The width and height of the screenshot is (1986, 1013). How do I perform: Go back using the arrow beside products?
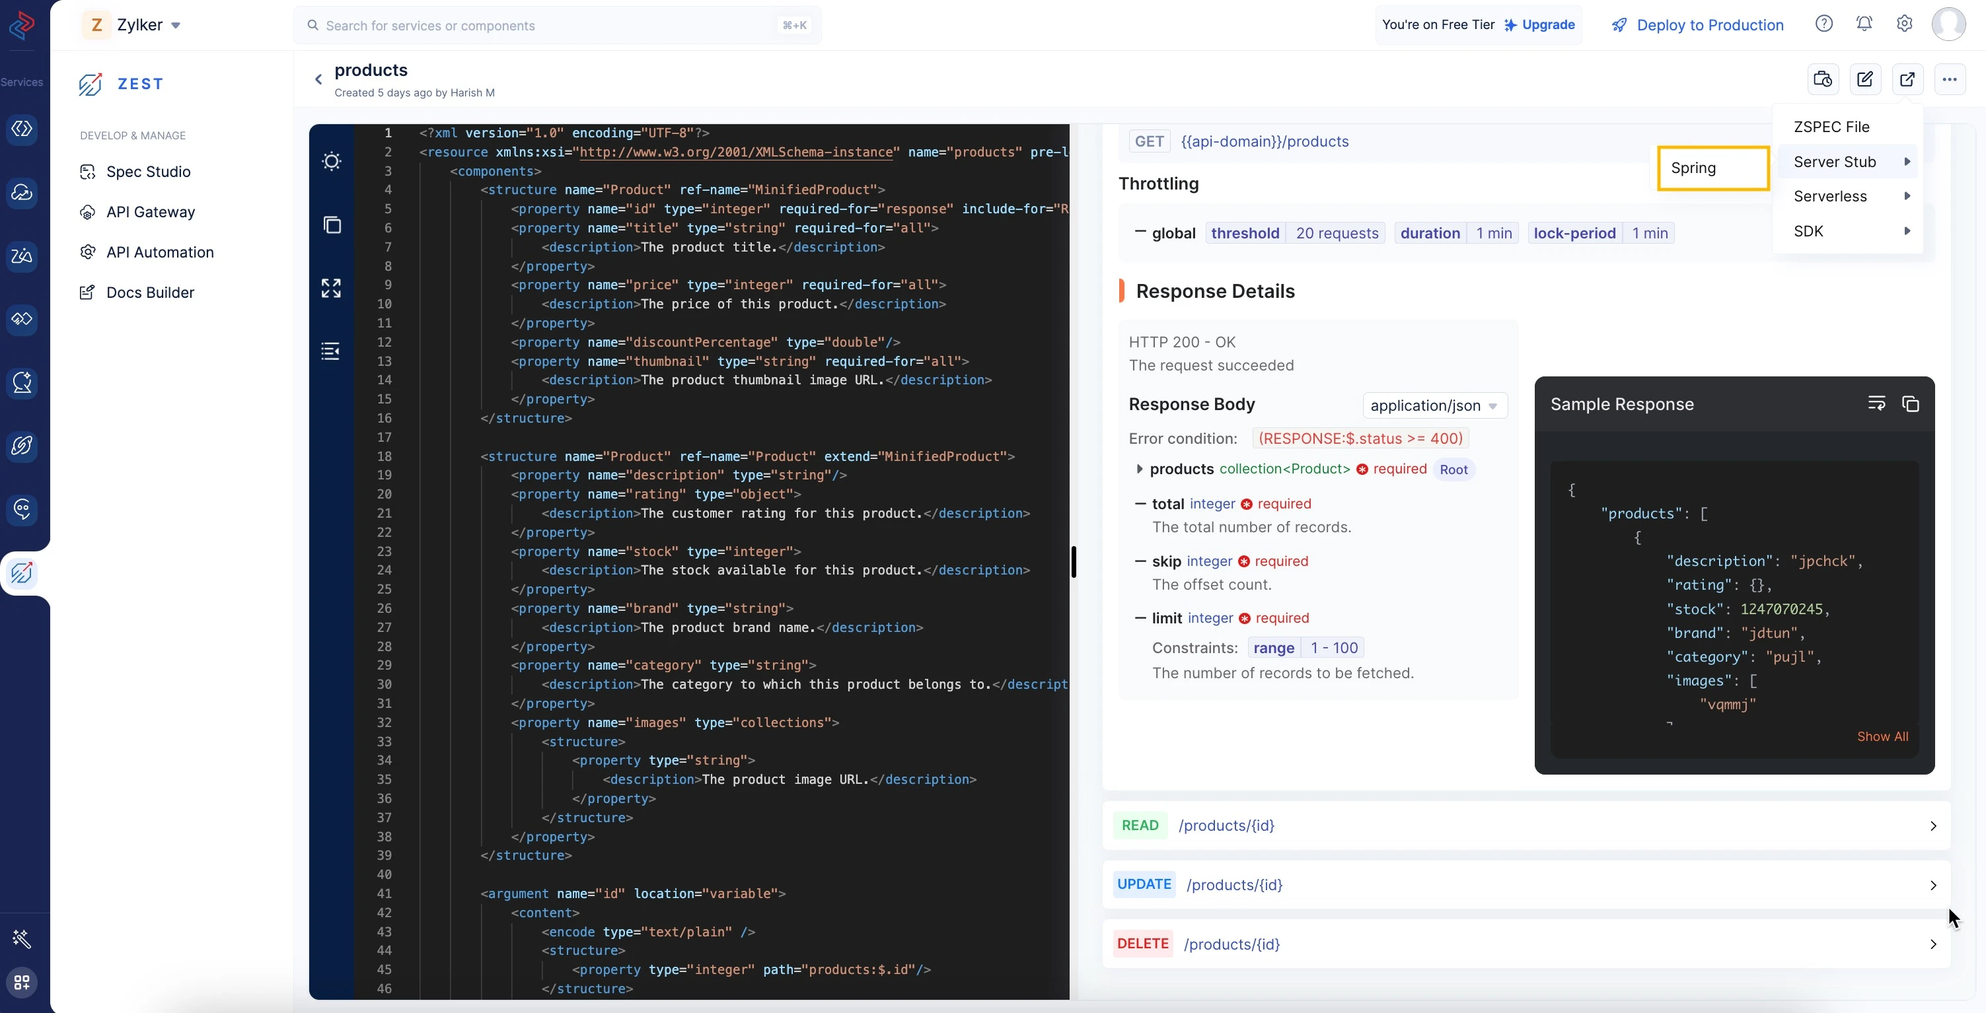point(318,79)
